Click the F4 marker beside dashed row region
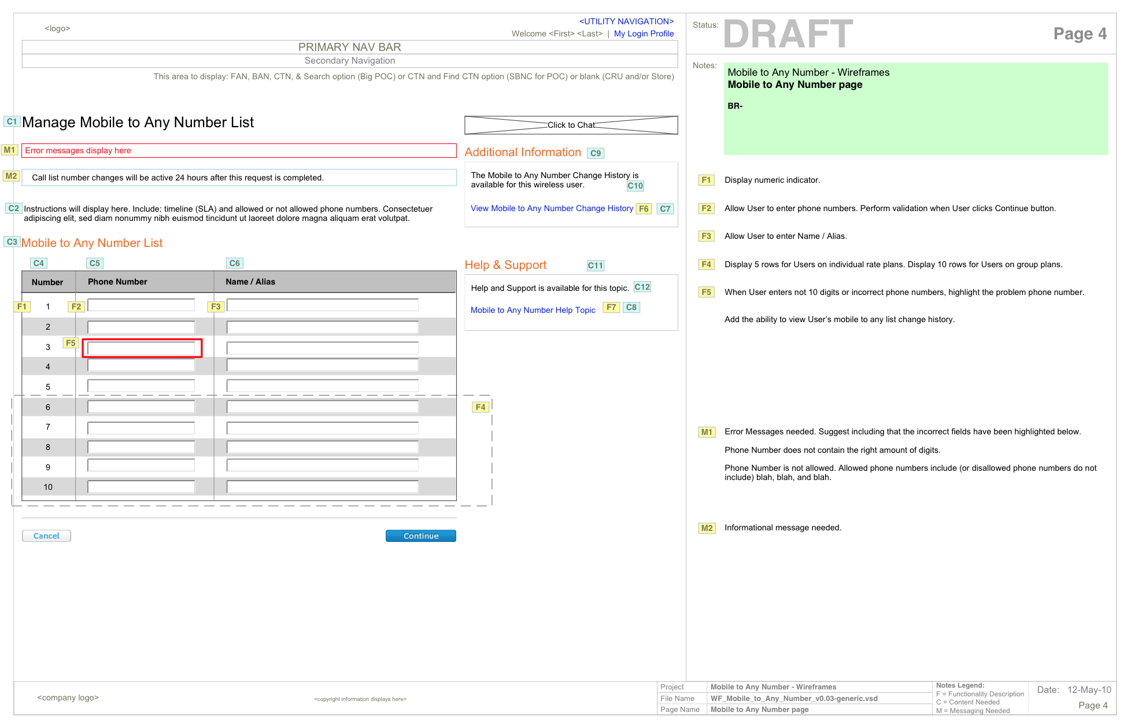 click(480, 407)
